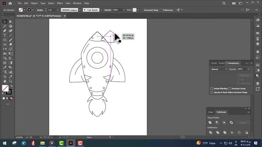Open the Normal blending mode dropdown
The height and width of the screenshot is (147, 262).
click(219, 69)
